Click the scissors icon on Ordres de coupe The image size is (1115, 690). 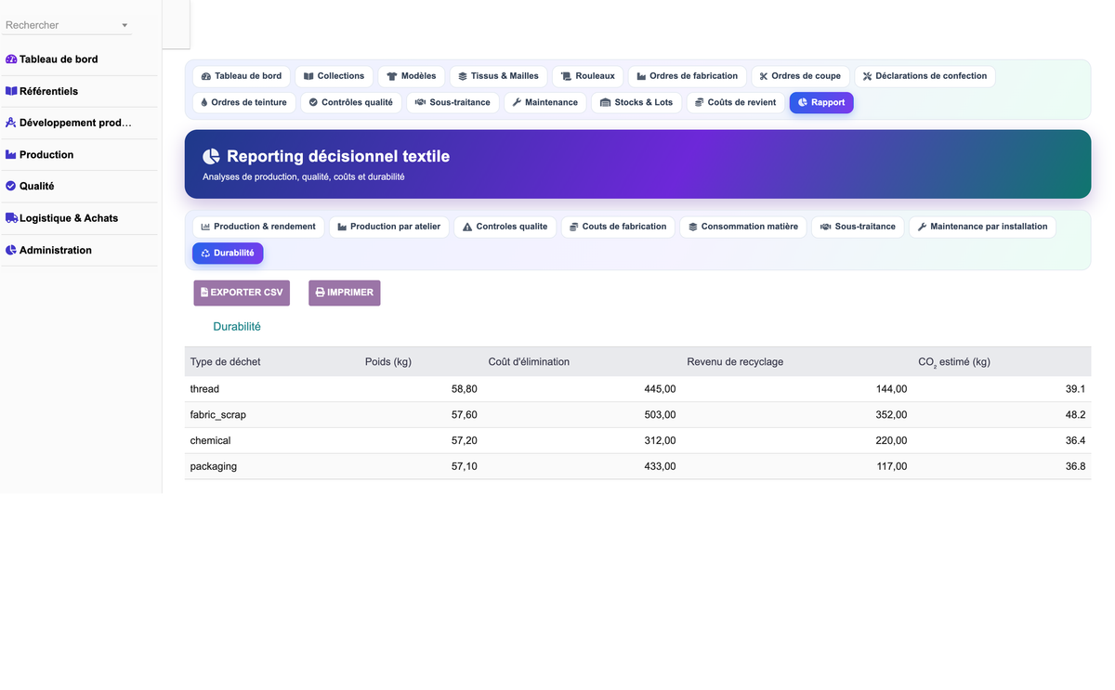pyautogui.click(x=764, y=76)
